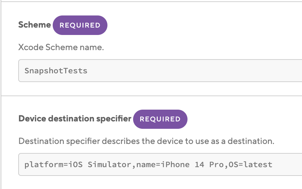The image size is (302, 189).
Task: Click empty area of Scheme field after SnapshotTests
Action: pos(193,71)
